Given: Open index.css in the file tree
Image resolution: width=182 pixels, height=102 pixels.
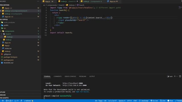Looking at the screenshot, I should [8, 48].
